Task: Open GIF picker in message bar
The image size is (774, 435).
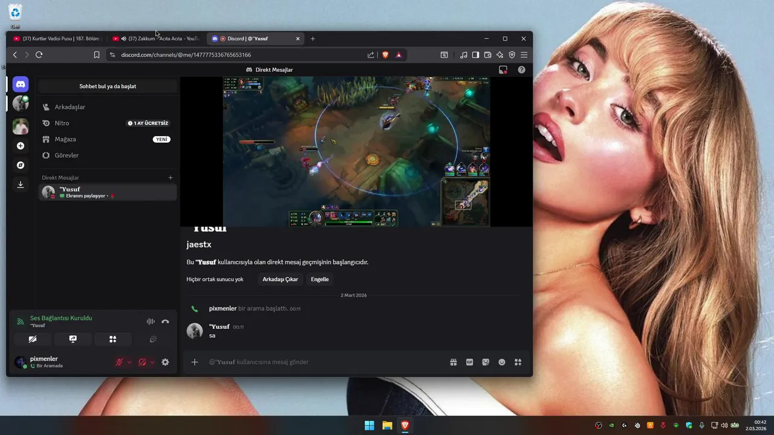Action: click(x=469, y=362)
